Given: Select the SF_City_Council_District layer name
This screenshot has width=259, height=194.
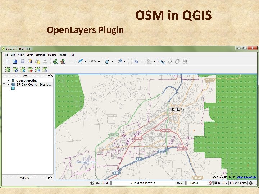Looking at the screenshot, I should tap(34, 84).
